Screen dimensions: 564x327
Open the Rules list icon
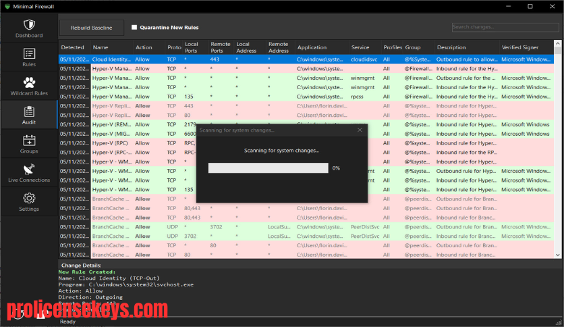29,53
